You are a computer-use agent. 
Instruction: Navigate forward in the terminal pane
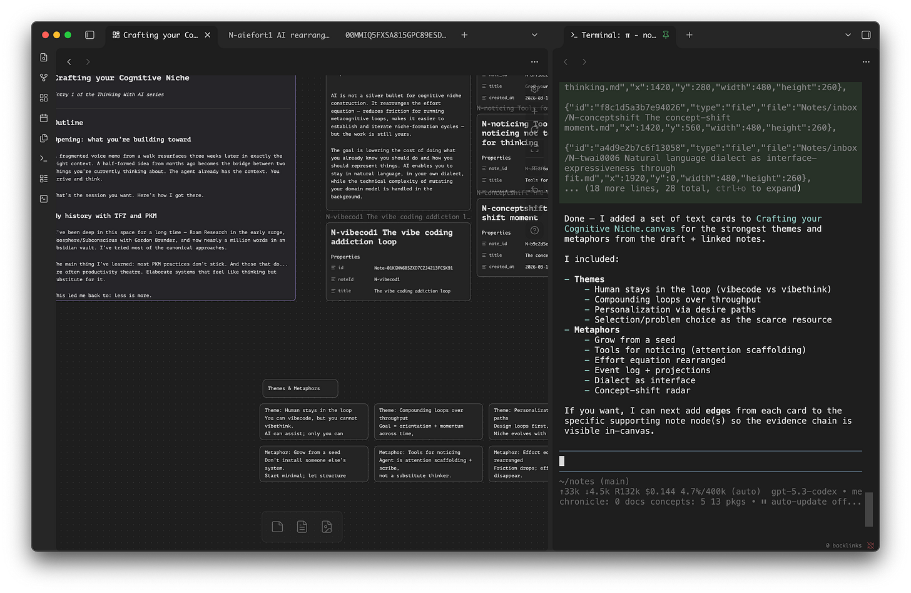coord(584,61)
